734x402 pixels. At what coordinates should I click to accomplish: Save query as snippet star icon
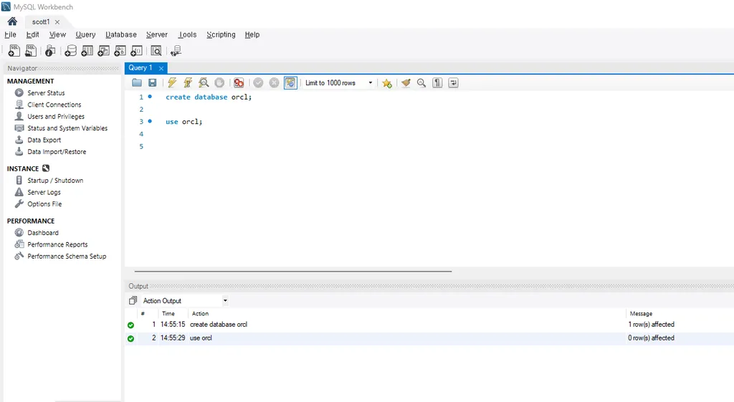(x=386, y=83)
